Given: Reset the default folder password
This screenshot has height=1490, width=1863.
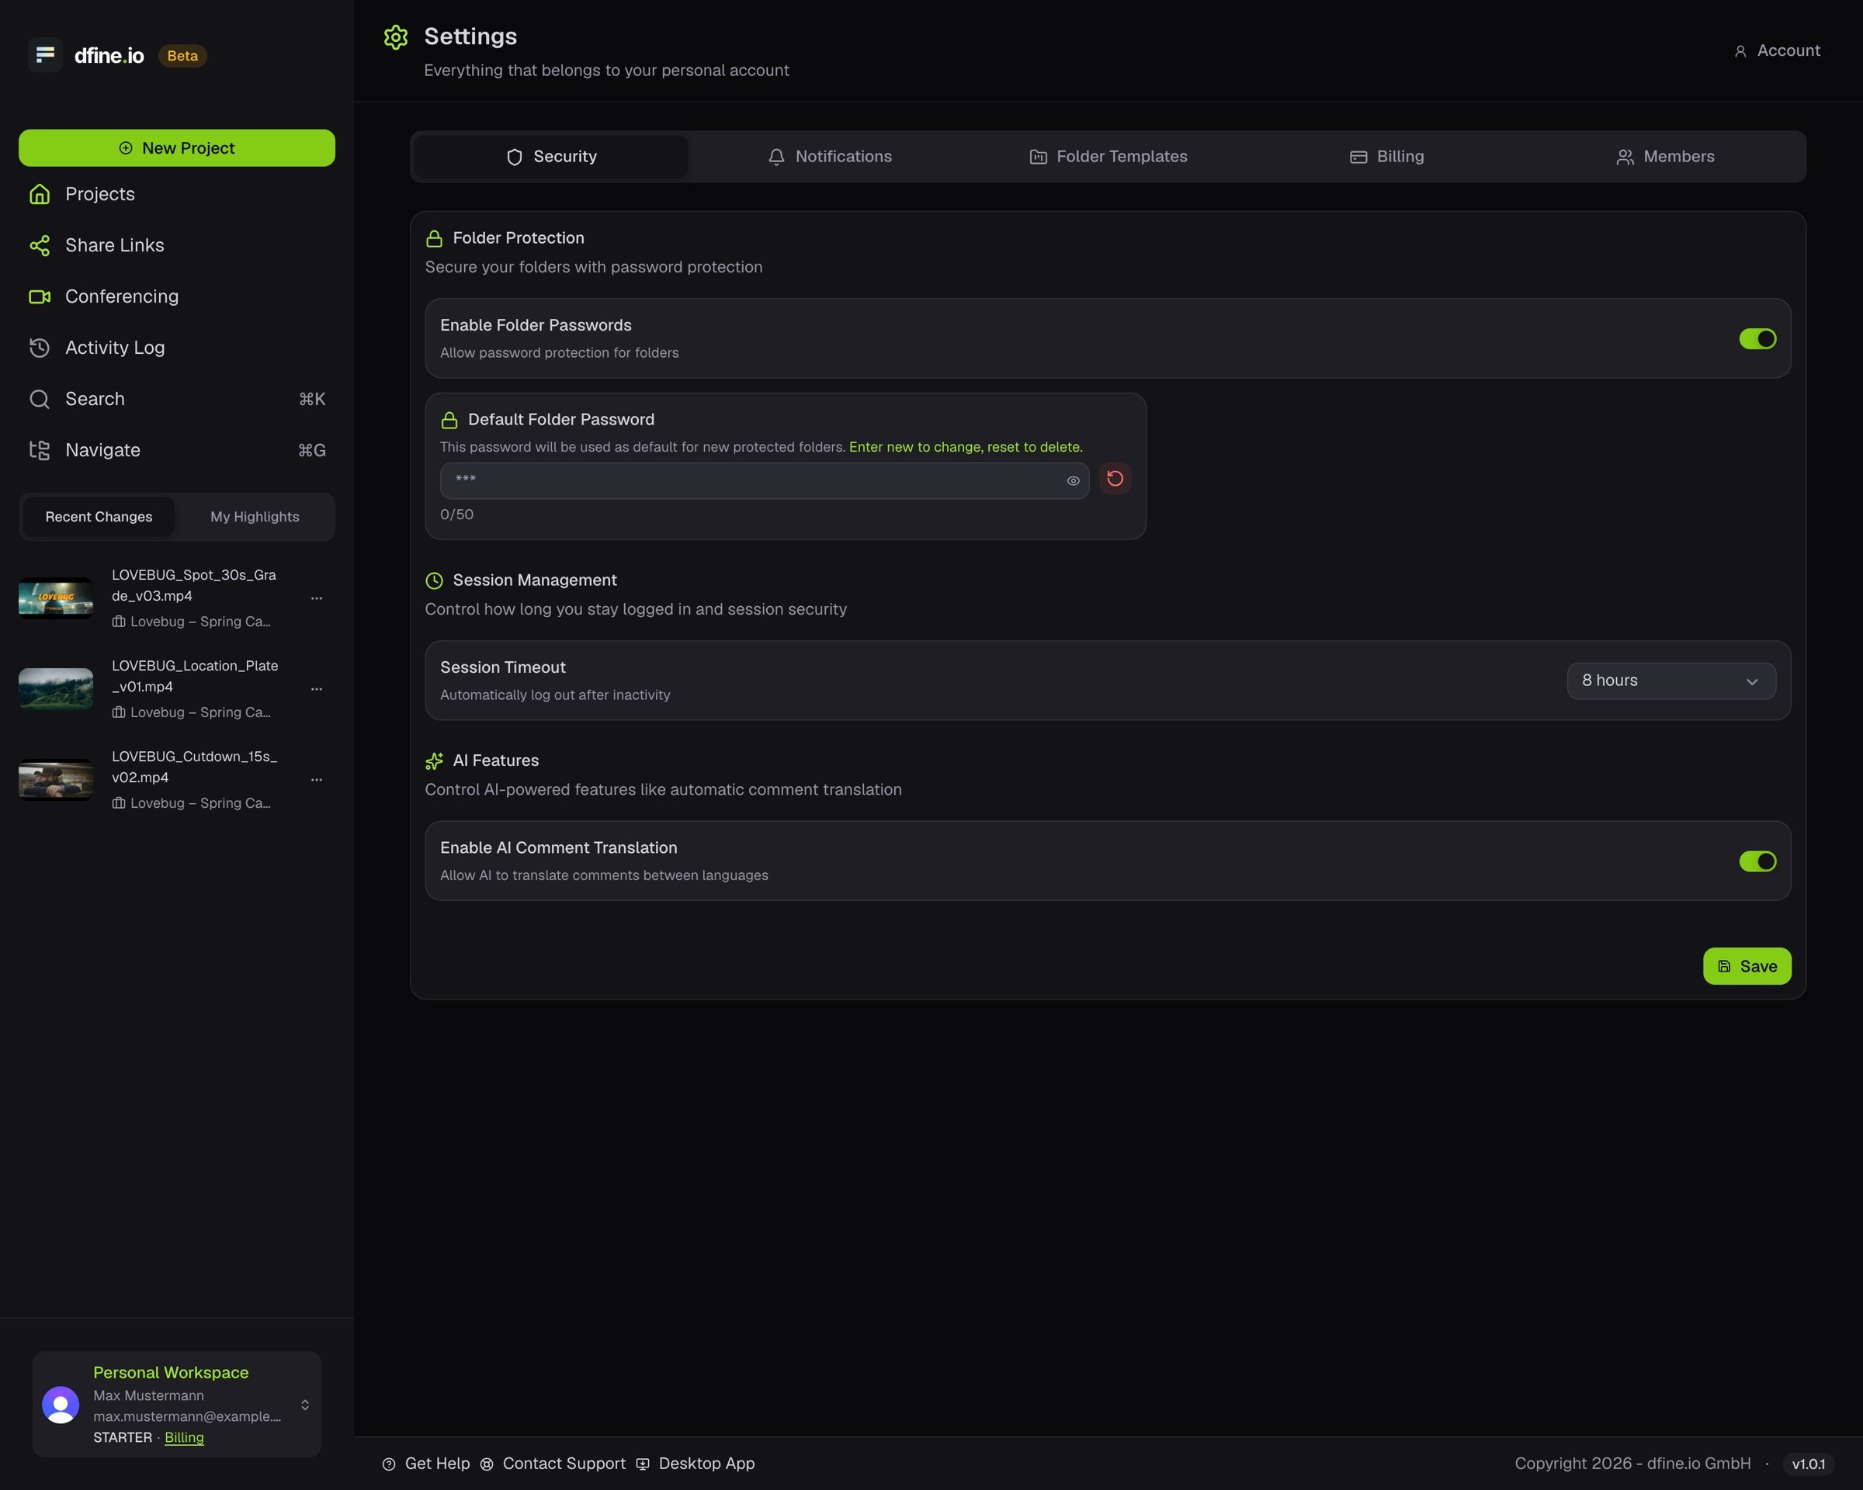Looking at the screenshot, I should coord(1115,479).
